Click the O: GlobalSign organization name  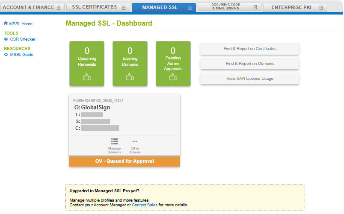click(92, 107)
